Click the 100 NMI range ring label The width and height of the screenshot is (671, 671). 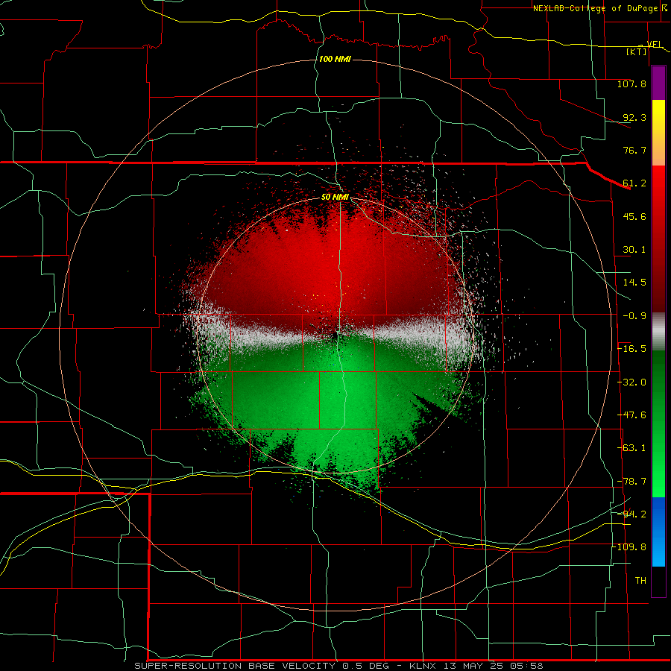tap(335, 59)
